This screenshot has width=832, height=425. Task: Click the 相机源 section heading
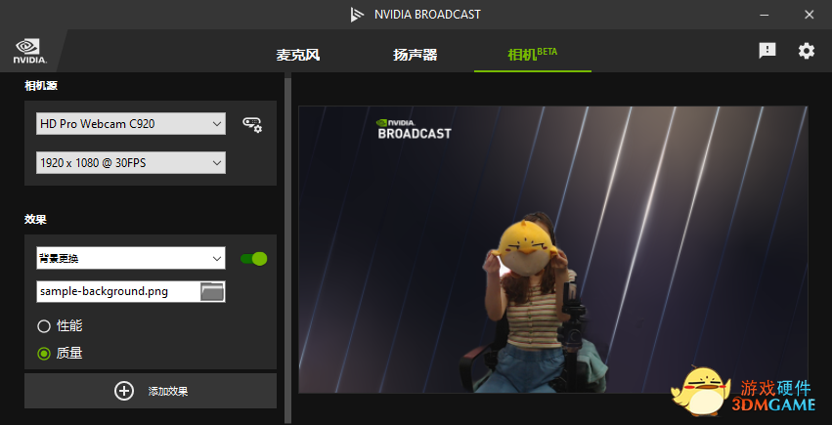[x=41, y=86]
